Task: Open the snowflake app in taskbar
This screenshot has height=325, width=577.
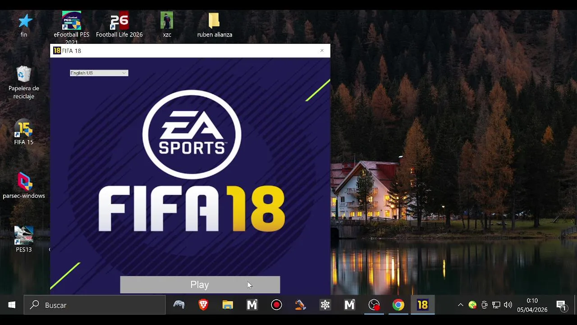Action: tap(325, 305)
